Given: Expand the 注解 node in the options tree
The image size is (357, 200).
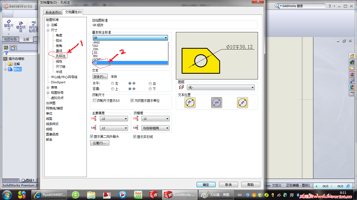Looking at the screenshot, I should tap(48, 25).
